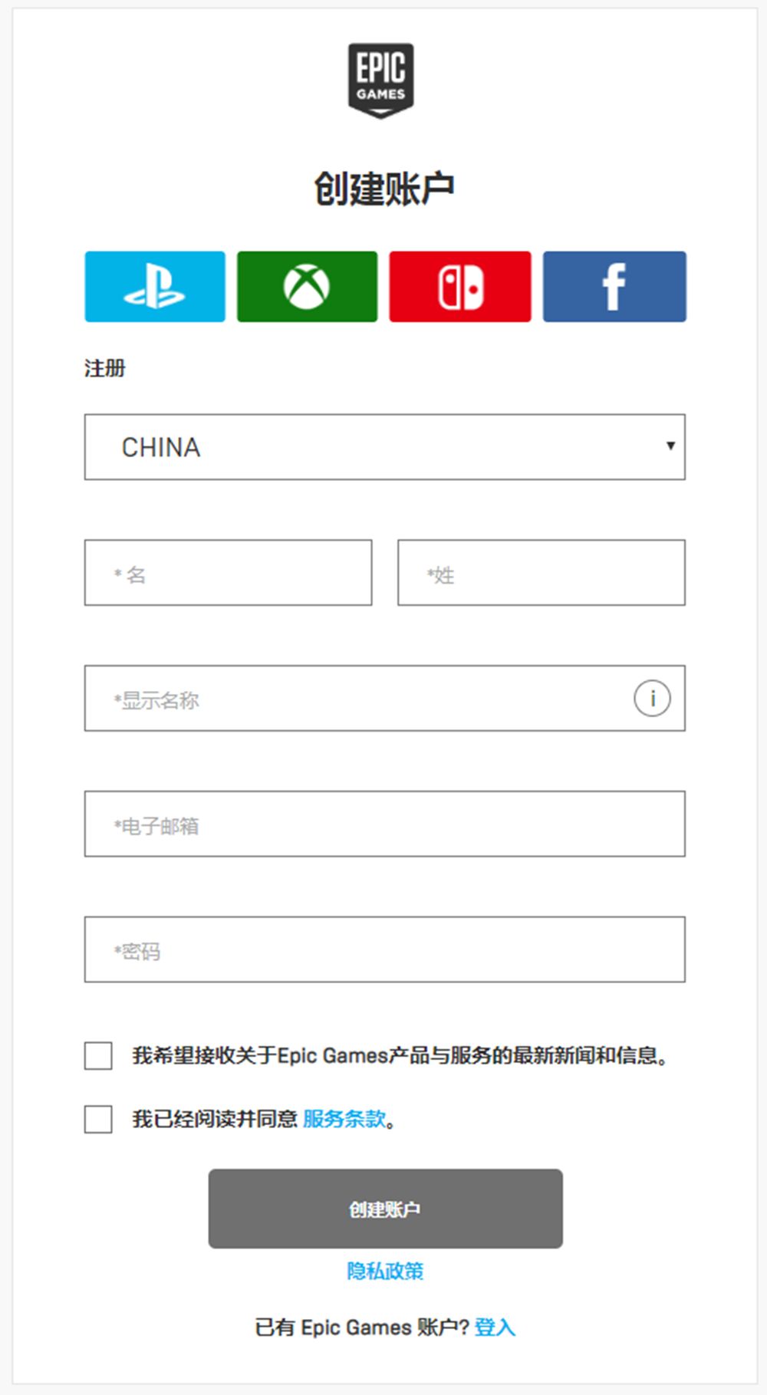
Task: Check the agree to 服务条款 checkbox
Action: click(98, 1119)
